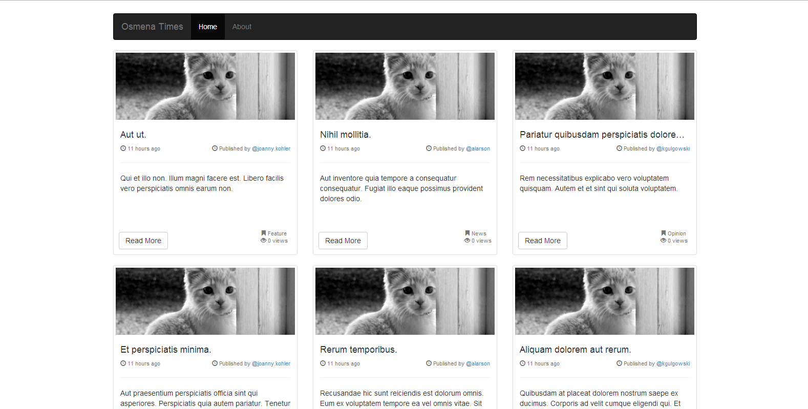Click the excerpt starting Rem necessitatibus explicabo
The width and height of the screenshot is (808, 409).
pos(599,183)
